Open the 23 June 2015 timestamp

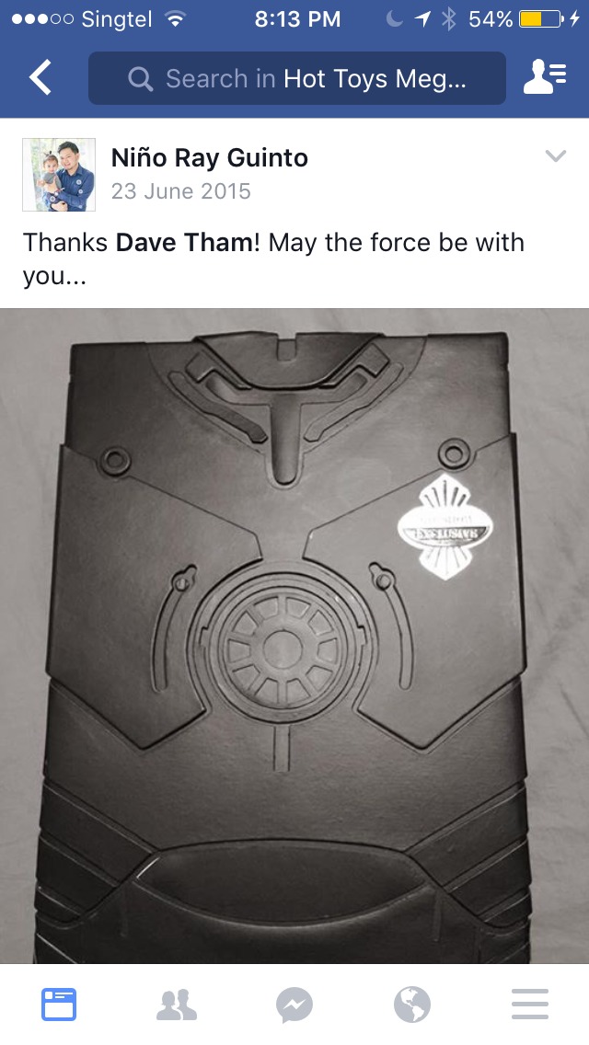180,191
